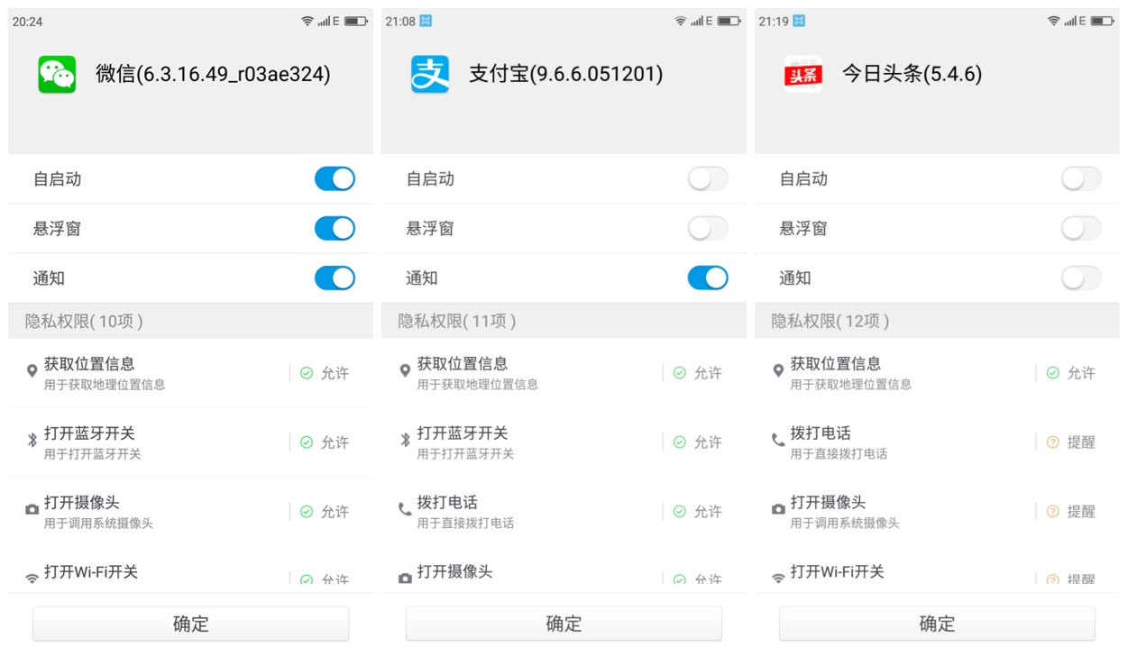Tap 打开Wi-Fi开关 row label in WeChat
This screenshot has width=1128, height=665.
coord(91,572)
